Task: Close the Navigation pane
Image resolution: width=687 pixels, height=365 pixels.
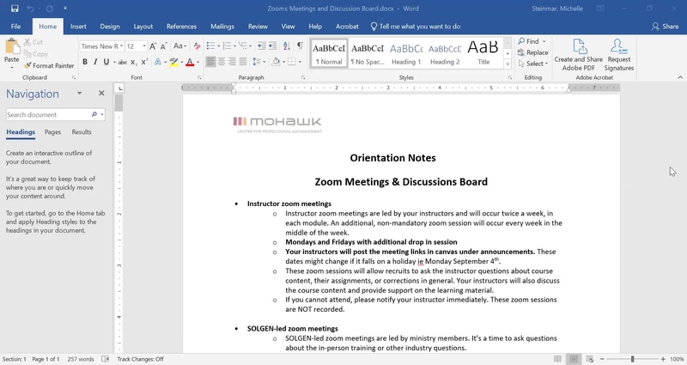Action: tap(101, 94)
